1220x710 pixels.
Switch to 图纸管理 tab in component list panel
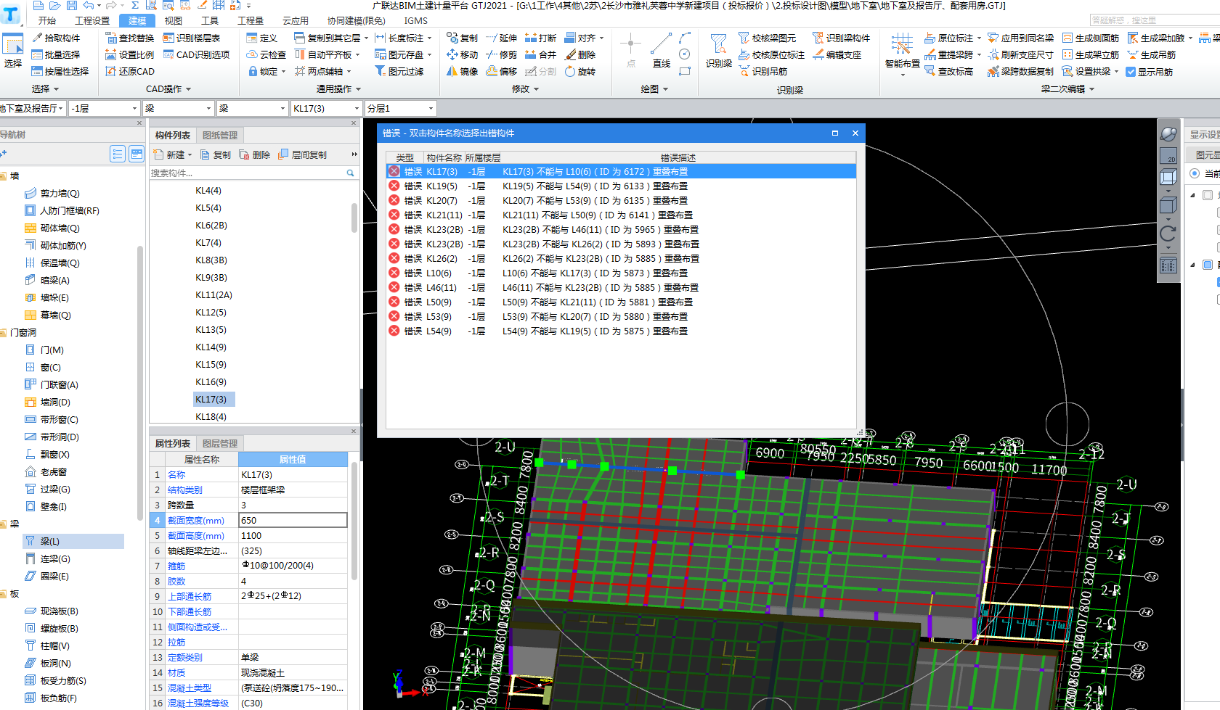click(x=220, y=135)
